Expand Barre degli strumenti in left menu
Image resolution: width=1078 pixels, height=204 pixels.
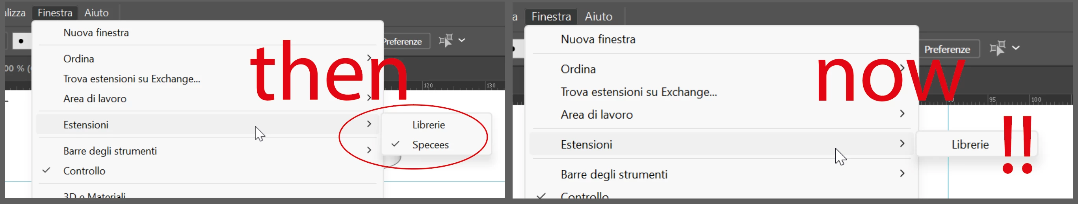208,151
